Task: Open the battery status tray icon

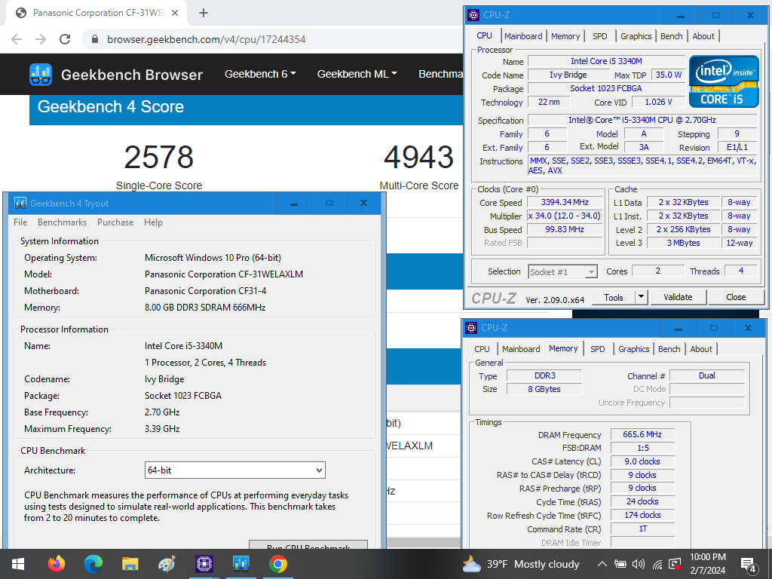Action: click(x=620, y=564)
